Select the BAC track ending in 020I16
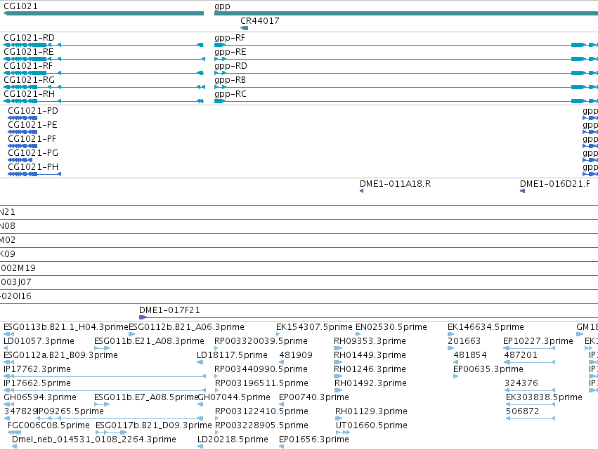This screenshot has height=450, width=598. (15, 296)
